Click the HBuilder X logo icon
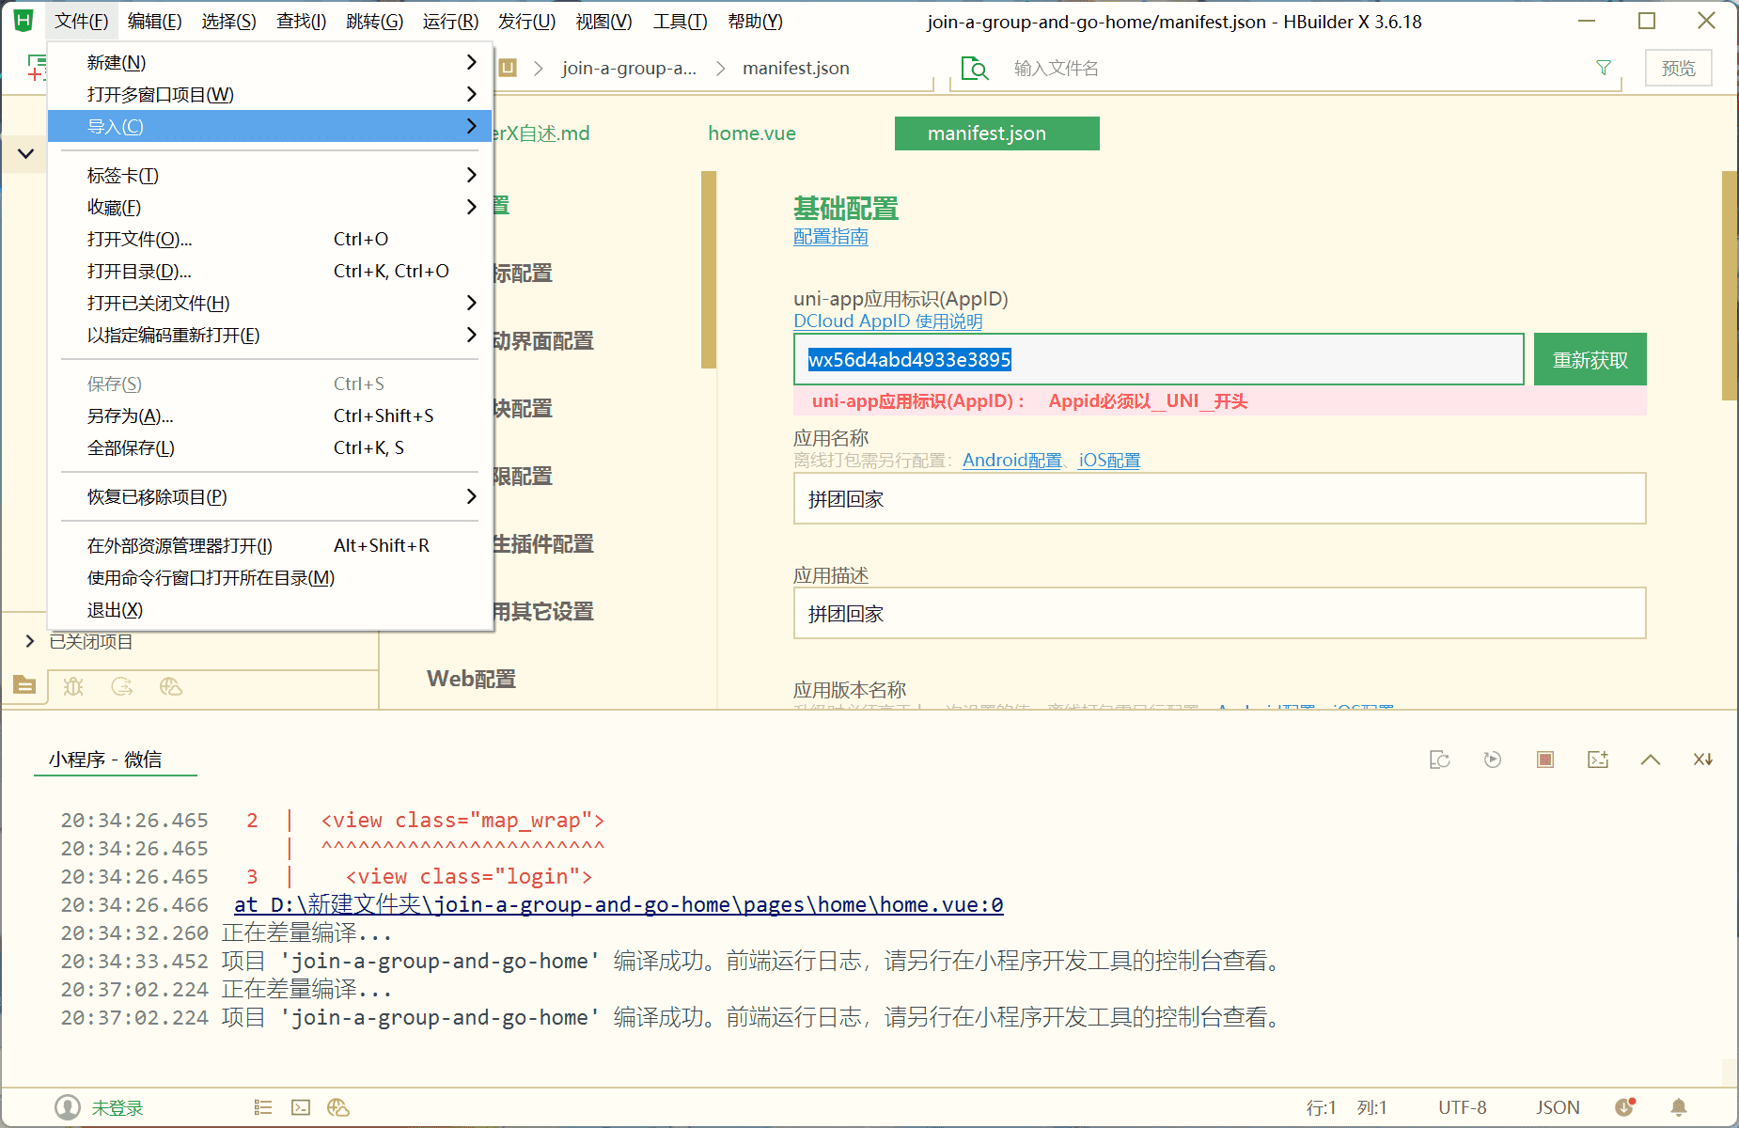The height and width of the screenshot is (1128, 1739). click(x=23, y=20)
